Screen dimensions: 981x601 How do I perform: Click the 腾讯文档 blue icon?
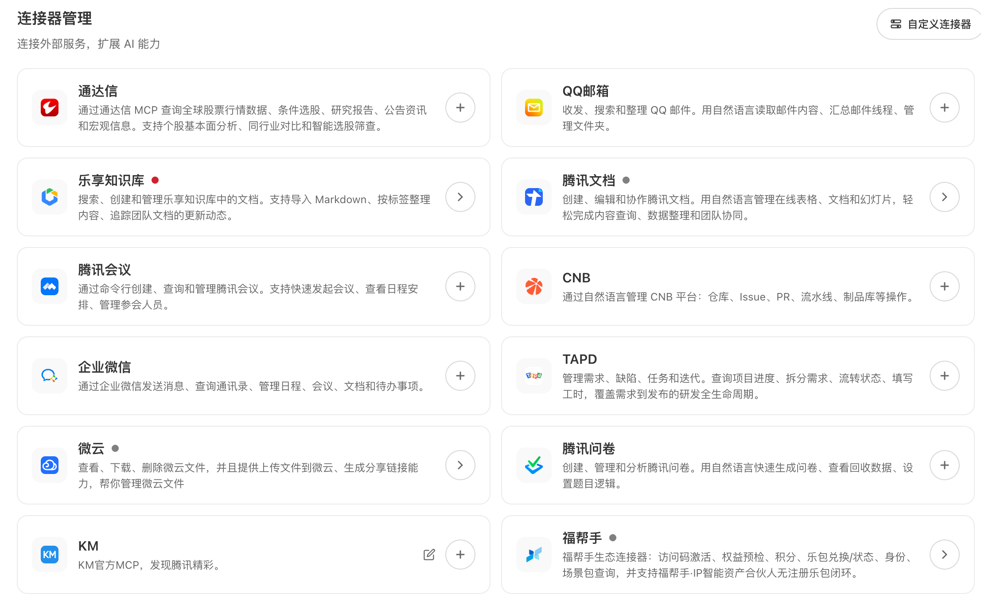[x=534, y=197]
